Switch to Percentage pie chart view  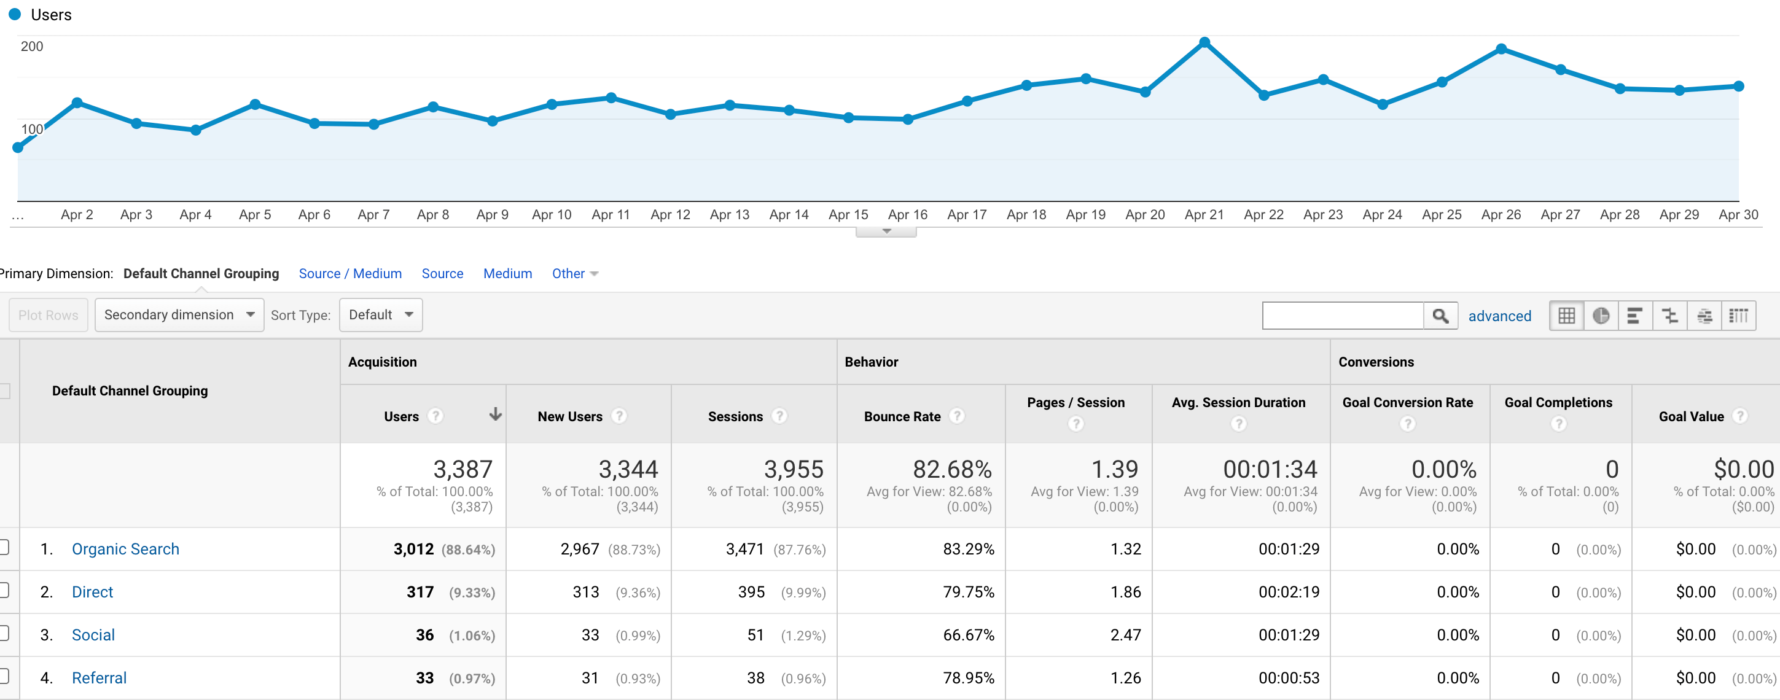[1601, 316]
